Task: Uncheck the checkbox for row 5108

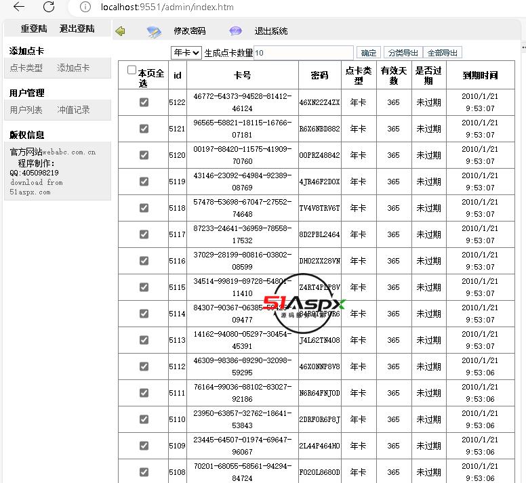Action: pos(144,472)
